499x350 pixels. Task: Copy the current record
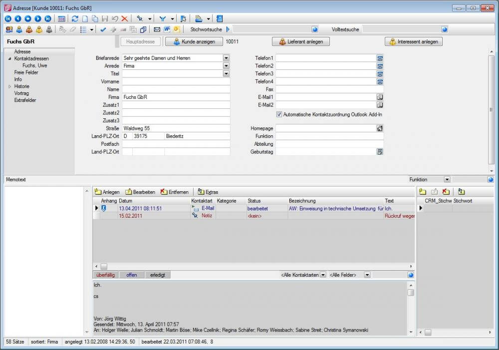[95, 19]
